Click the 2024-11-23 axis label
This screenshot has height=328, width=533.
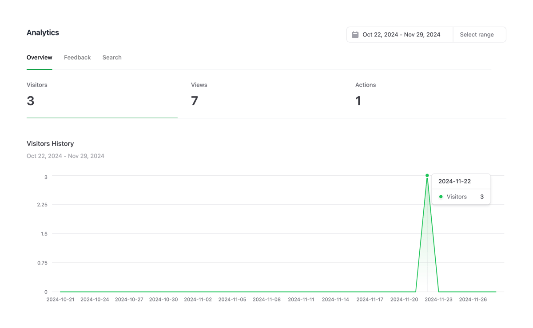438,299
